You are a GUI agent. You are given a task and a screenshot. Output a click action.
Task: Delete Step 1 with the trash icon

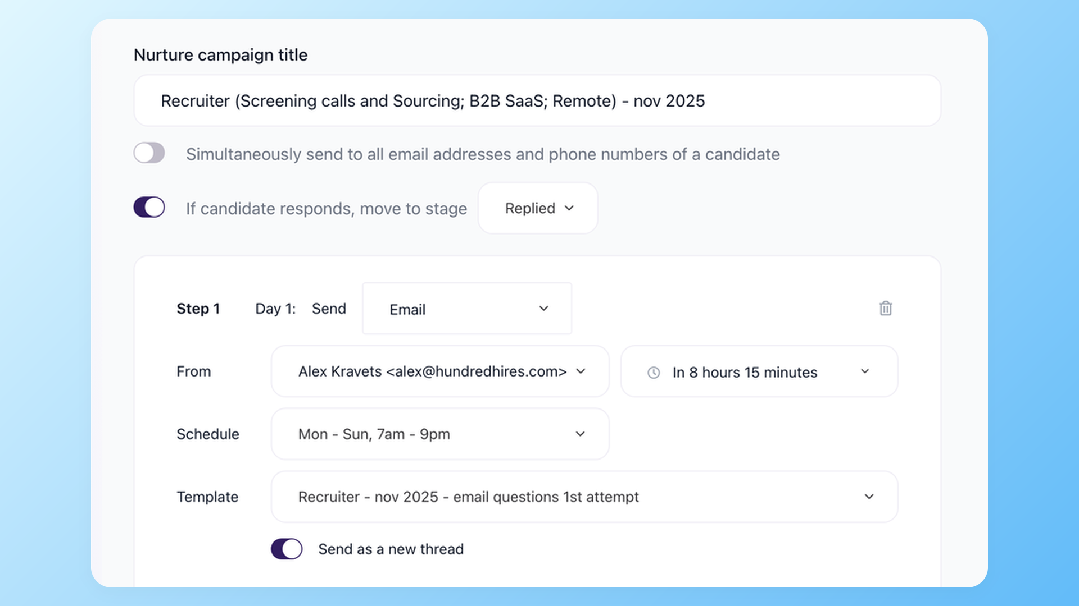click(x=886, y=308)
